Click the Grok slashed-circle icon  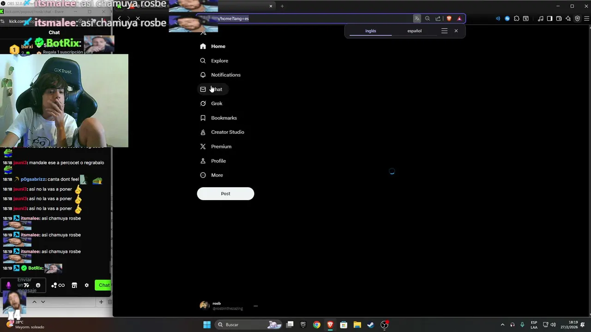(x=203, y=103)
